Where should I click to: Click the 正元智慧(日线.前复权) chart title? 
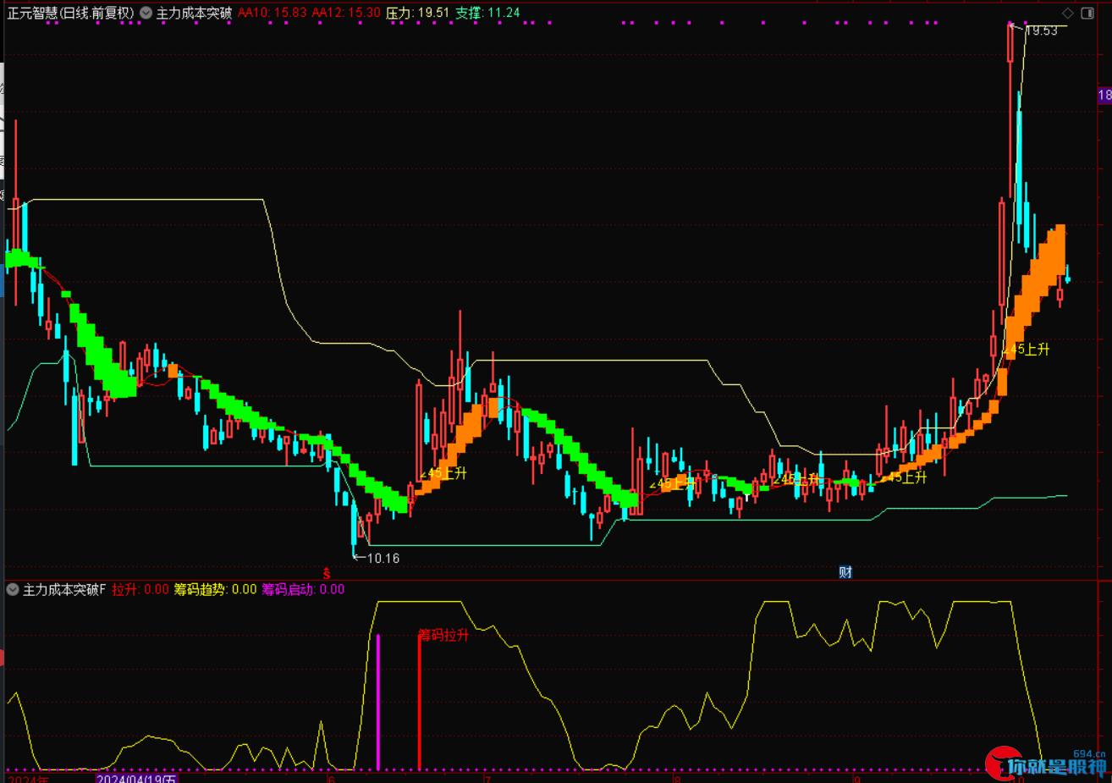pos(71,13)
